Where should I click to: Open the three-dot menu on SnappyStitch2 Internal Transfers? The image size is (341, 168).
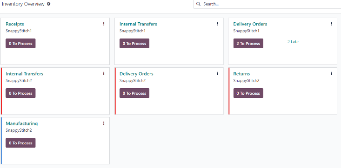point(104,74)
